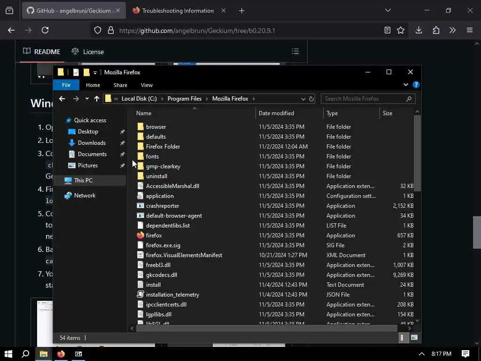The image size is (481, 361).
Task: Open the Windows Start menu
Action: pyautogui.click(x=8, y=354)
